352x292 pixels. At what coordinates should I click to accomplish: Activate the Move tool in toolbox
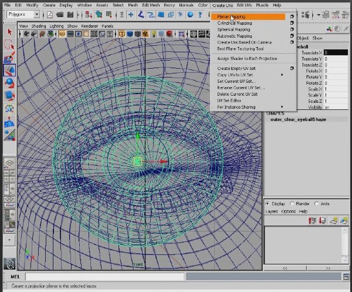(9, 70)
